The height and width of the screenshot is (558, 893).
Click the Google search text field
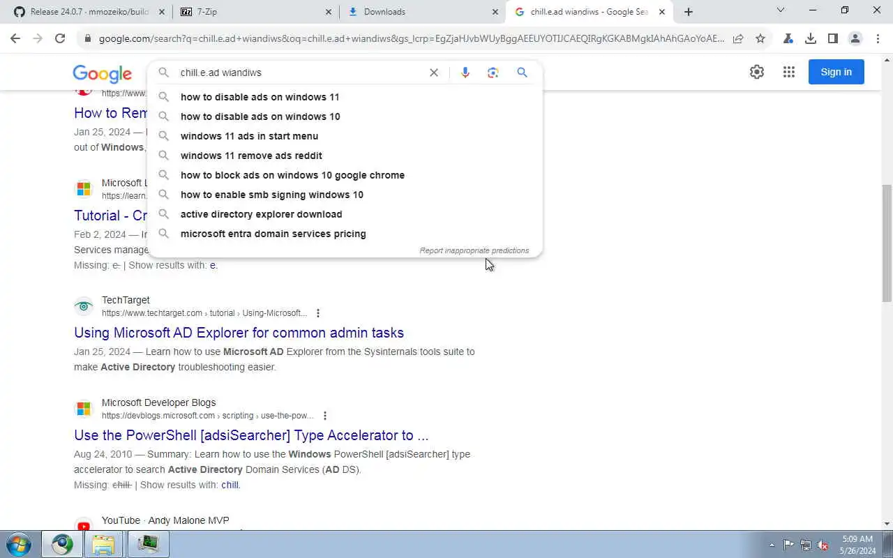coord(300,73)
